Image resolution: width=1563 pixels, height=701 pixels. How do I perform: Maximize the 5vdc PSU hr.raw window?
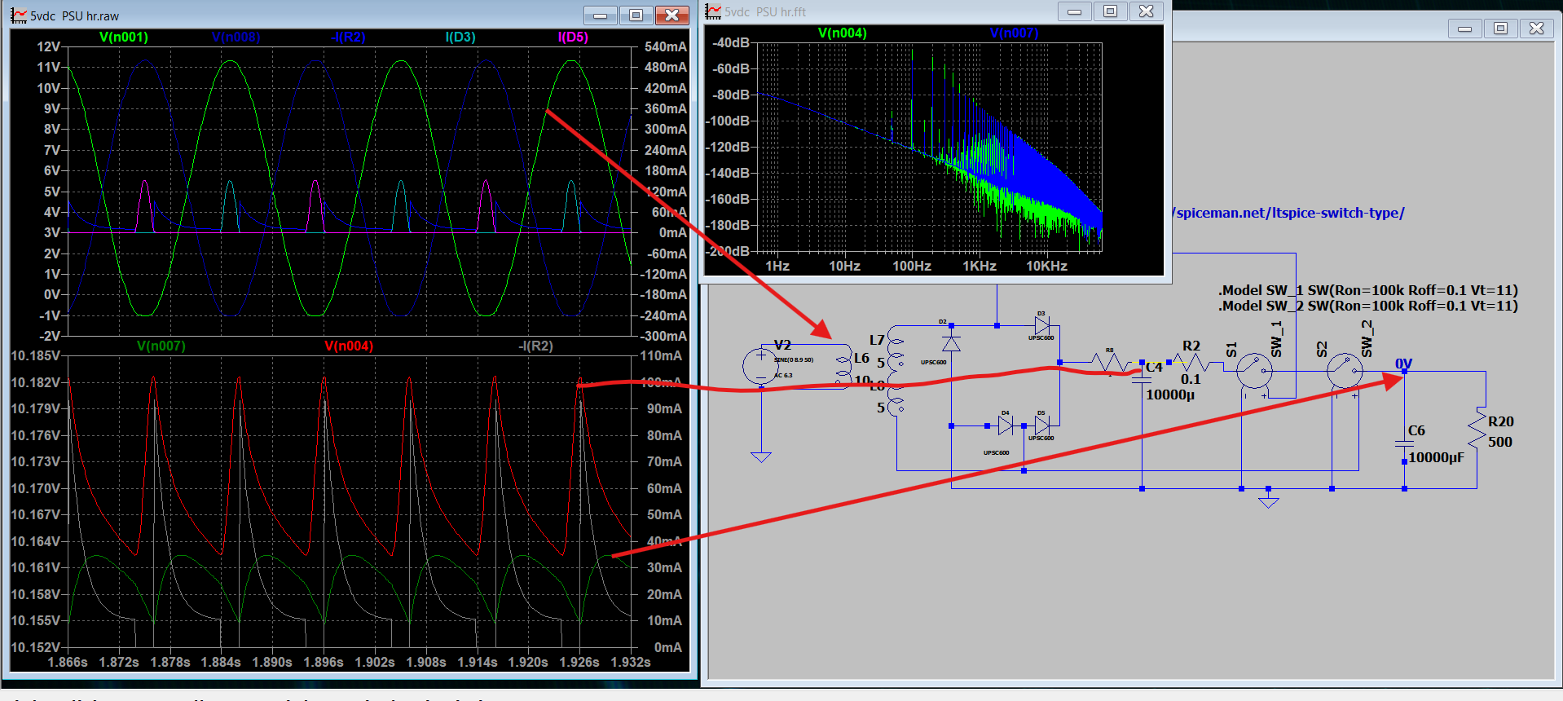636,15
